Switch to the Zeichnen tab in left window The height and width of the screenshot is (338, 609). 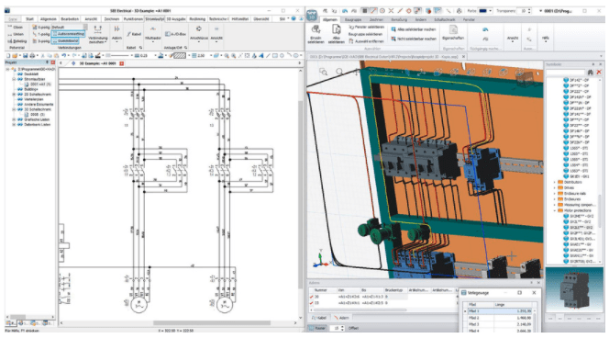tap(112, 18)
